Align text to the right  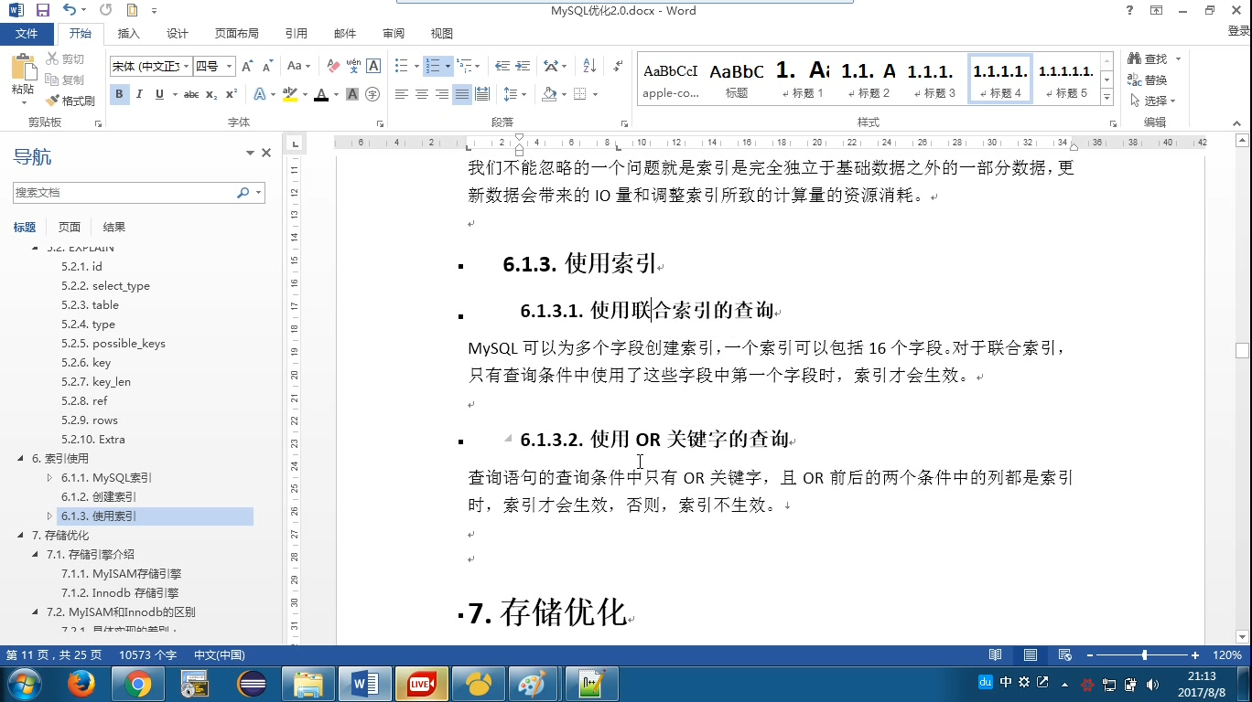442,94
